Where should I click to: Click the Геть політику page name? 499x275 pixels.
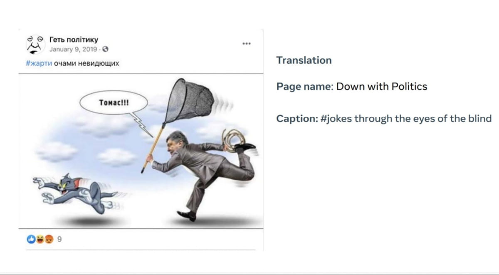(74, 40)
